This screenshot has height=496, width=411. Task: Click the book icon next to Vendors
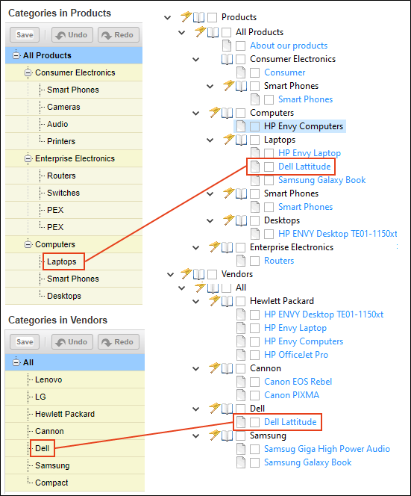click(x=198, y=274)
